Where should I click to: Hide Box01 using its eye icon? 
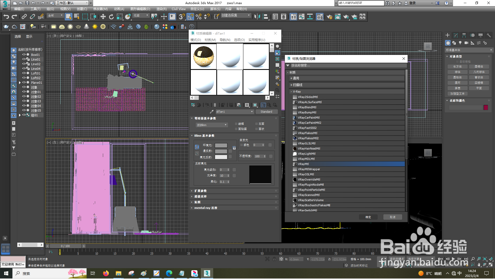24,55
